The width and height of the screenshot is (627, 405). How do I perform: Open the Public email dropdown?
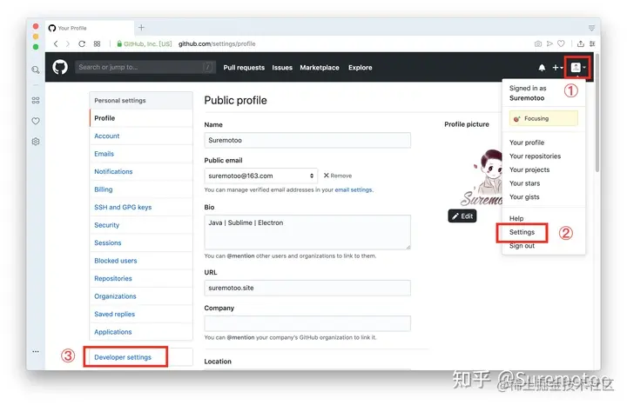click(260, 176)
